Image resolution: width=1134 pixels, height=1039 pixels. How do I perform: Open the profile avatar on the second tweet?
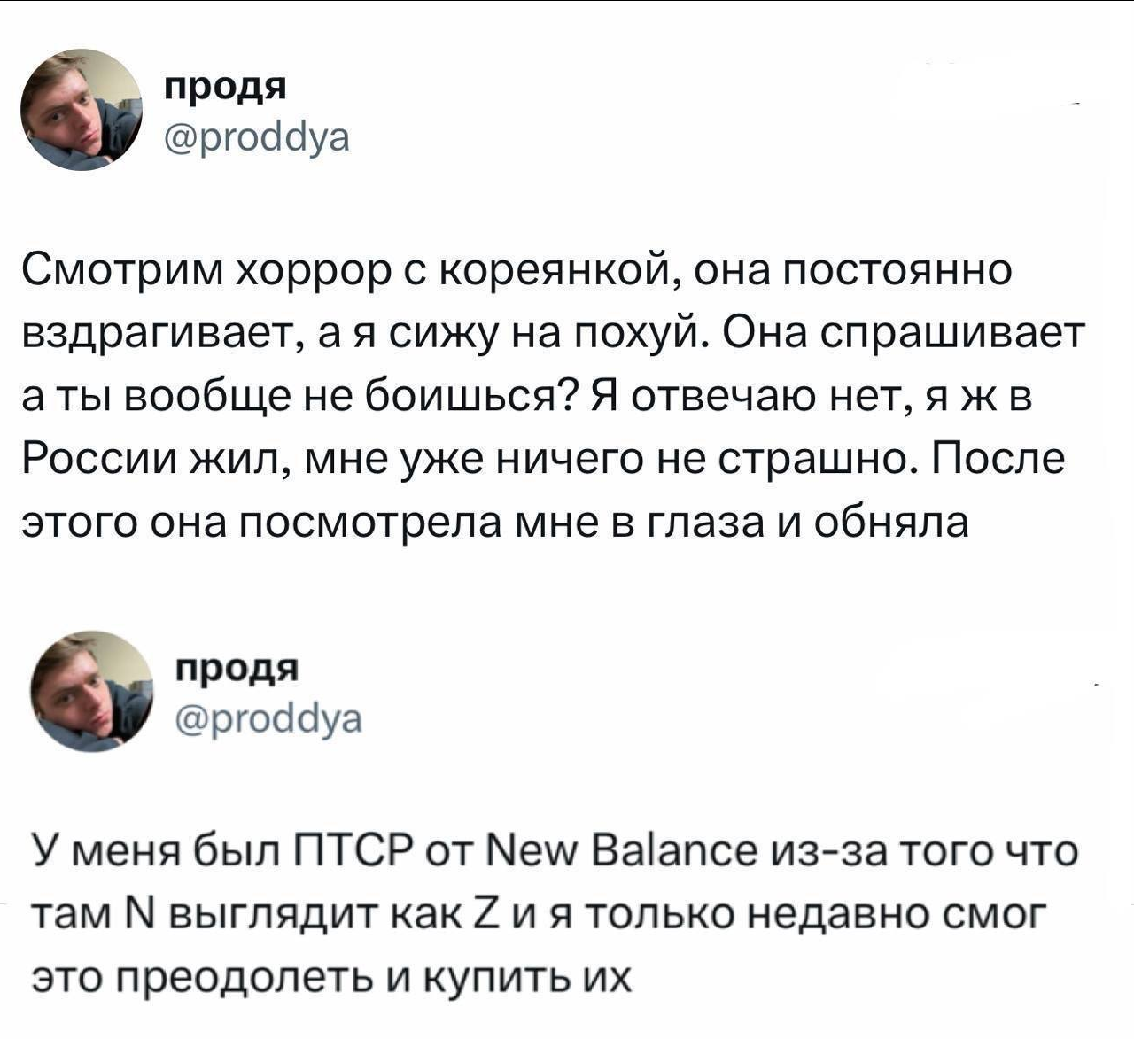92,691
